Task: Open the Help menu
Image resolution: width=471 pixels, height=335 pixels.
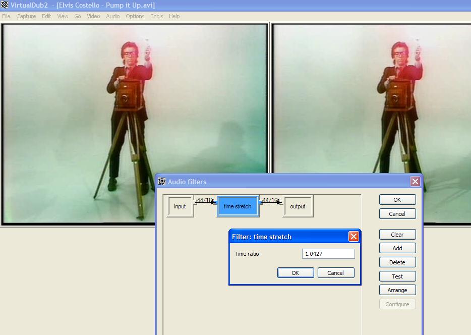Action: click(174, 16)
